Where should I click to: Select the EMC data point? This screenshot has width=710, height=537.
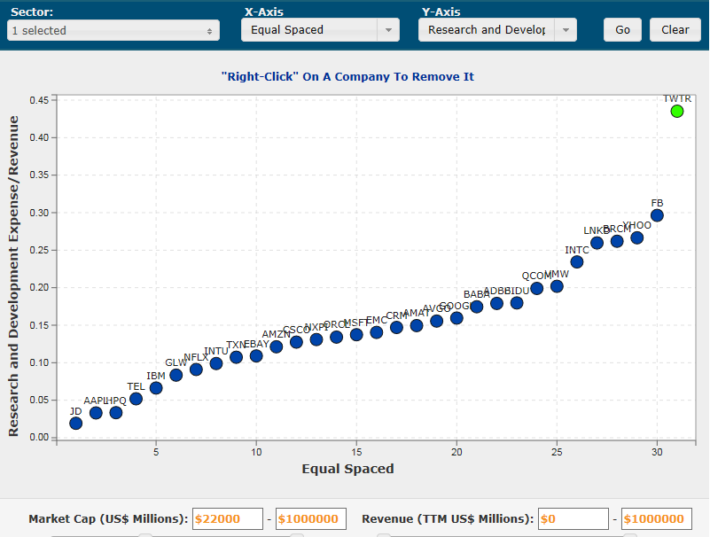(377, 333)
